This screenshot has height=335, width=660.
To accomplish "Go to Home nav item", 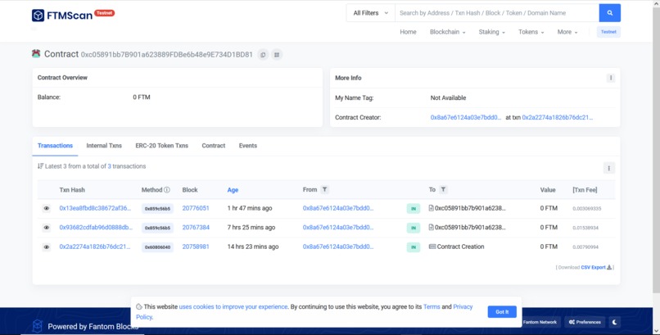I will [408, 32].
